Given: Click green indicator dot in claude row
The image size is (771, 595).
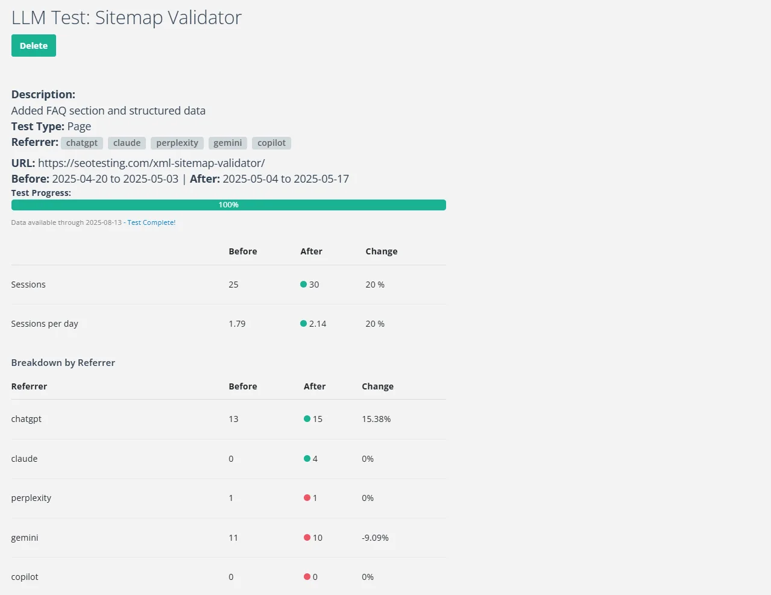Looking at the screenshot, I should (x=307, y=459).
